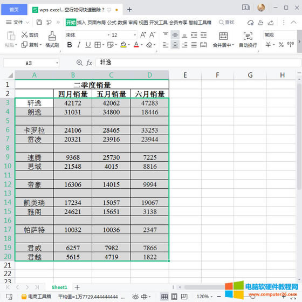The width and height of the screenshot is (302, 302).
Task: Toggle the eye protection mode icon
Action: click(135, 297)
